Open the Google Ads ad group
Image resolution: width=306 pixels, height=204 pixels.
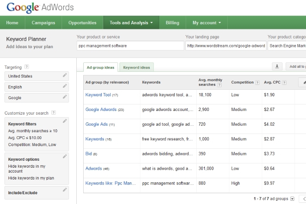tap(97, 124)
